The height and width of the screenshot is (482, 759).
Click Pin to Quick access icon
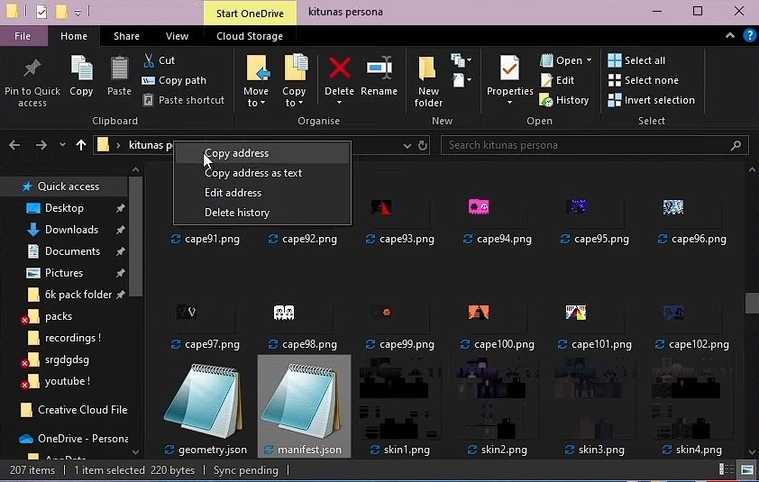[x=32, y=68]
